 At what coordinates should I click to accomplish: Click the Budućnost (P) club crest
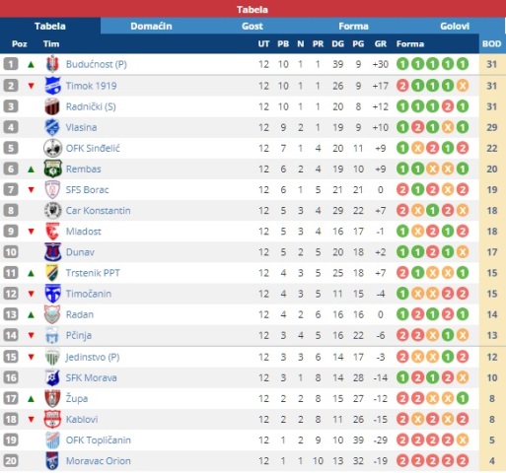pos(52,64)
